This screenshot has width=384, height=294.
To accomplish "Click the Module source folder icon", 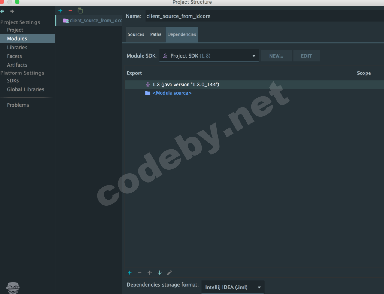I will (148, 93).
